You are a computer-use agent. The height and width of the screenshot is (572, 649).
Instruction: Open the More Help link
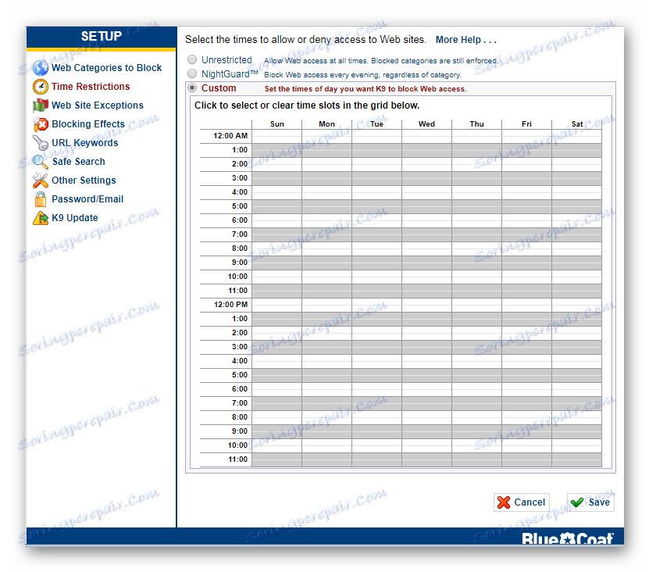click(466, 40)
